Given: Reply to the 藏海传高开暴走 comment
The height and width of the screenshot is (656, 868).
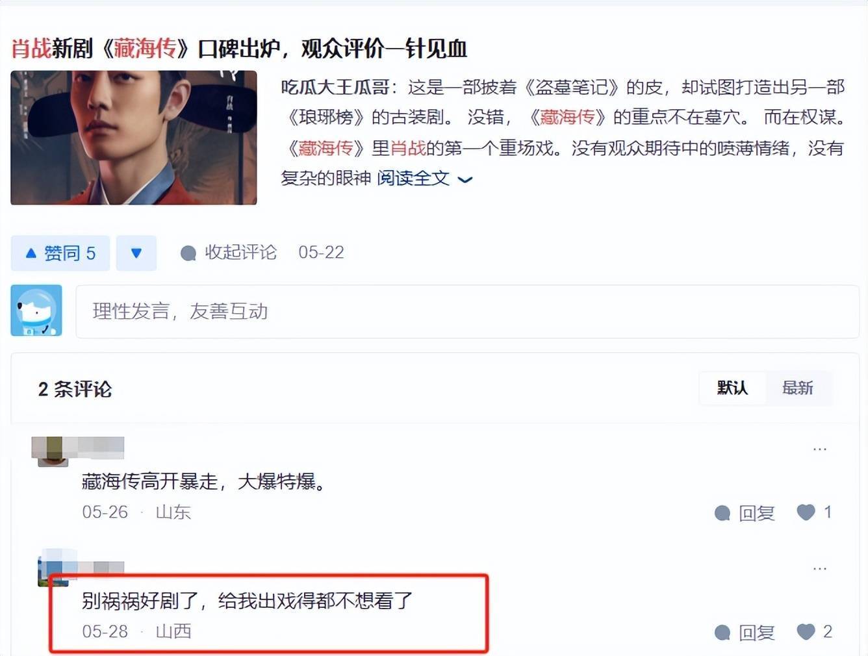Looking at the screenshot, I should click(745, 513).
